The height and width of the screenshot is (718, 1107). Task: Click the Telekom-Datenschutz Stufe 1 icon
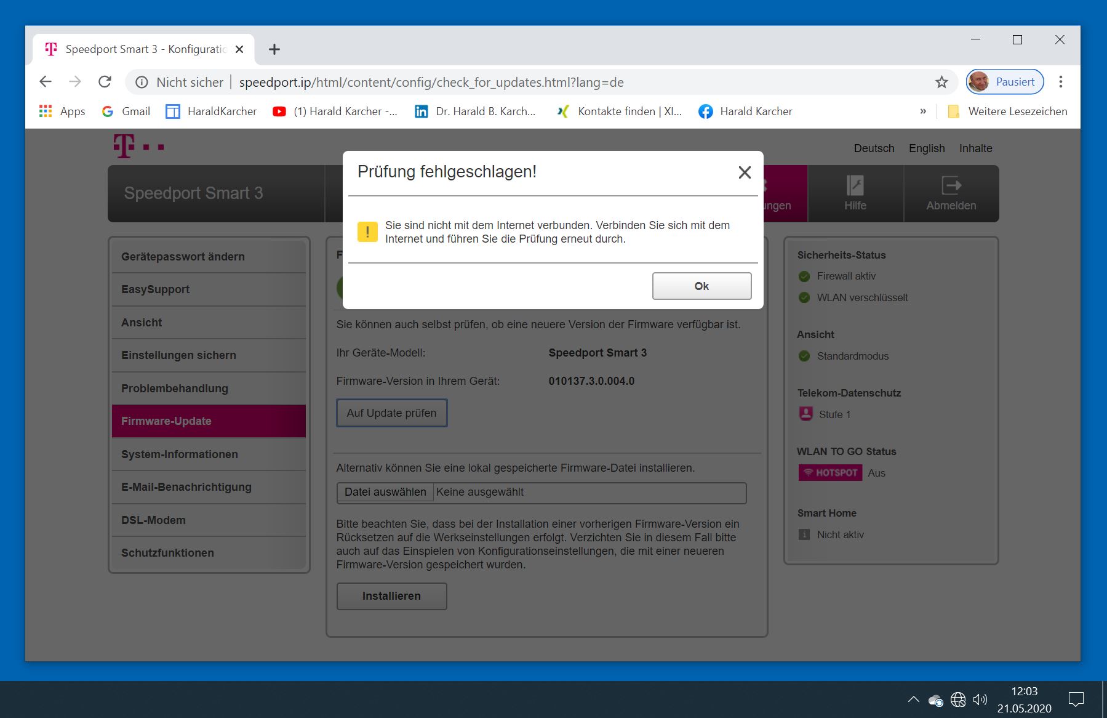(805, 414)
